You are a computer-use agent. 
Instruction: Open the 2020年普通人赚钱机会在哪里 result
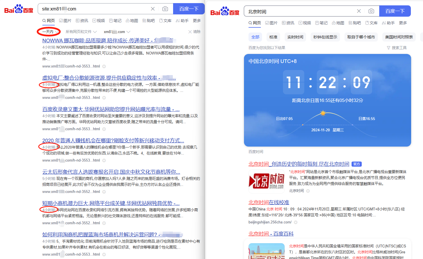point(113,140)
